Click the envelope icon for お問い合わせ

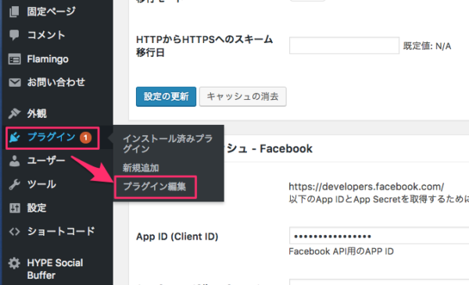point(15,83)
